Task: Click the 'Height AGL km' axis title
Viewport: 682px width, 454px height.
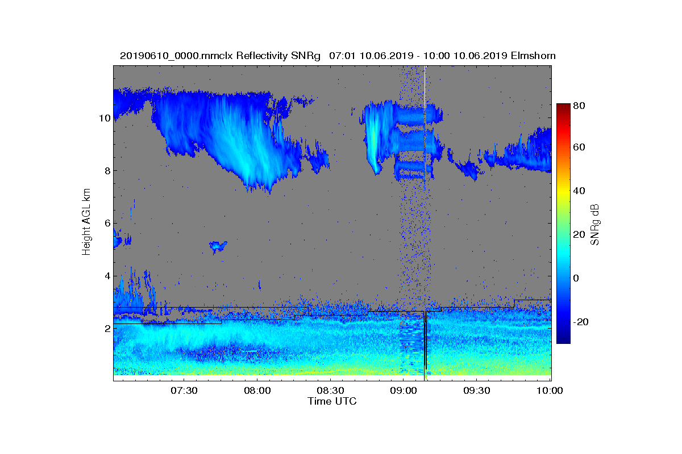Action: point(86,222)
